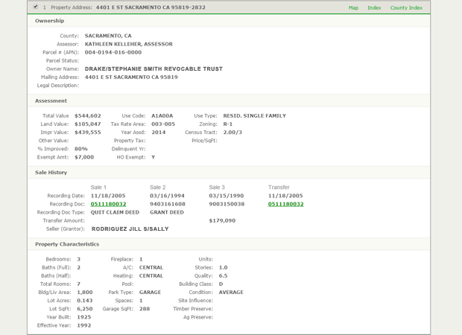462x335 pixels.
Task: Open the Index link
Action: (374, 7)
